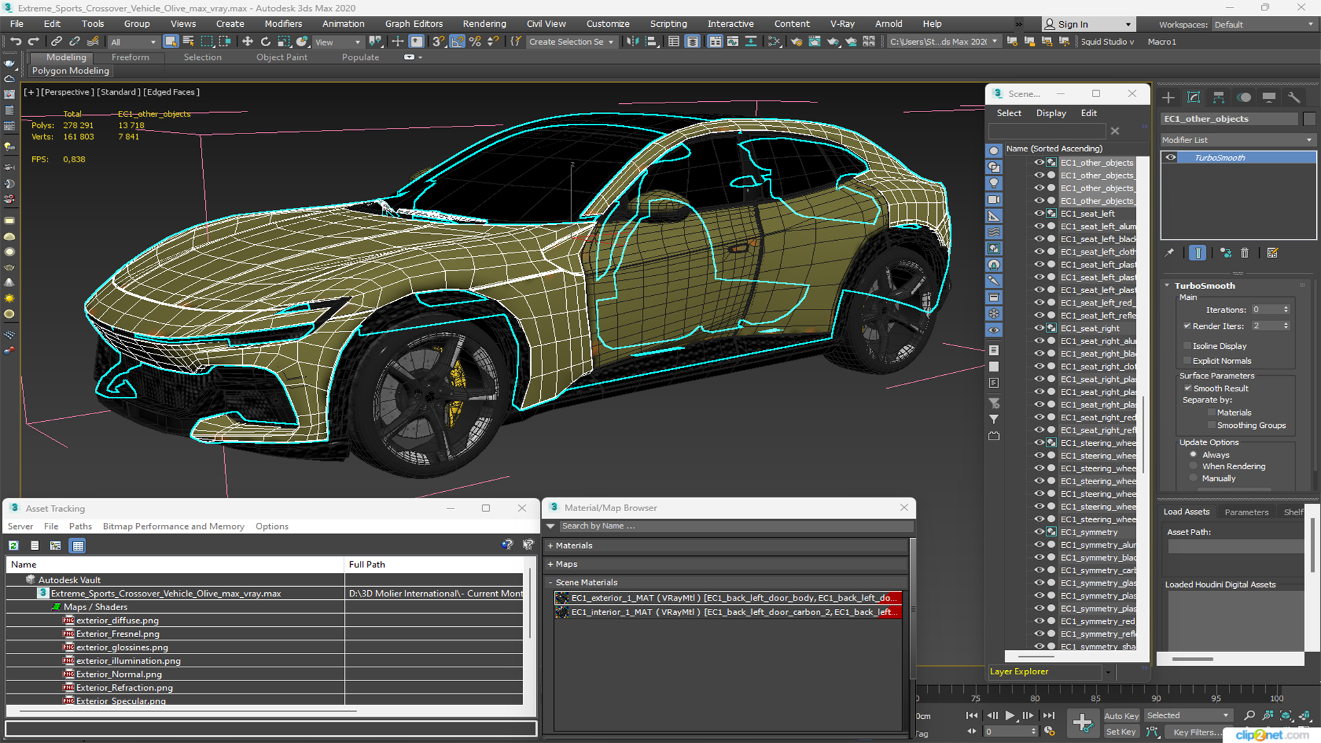Click the Mirror tool icon

click(x=633, y=41)
